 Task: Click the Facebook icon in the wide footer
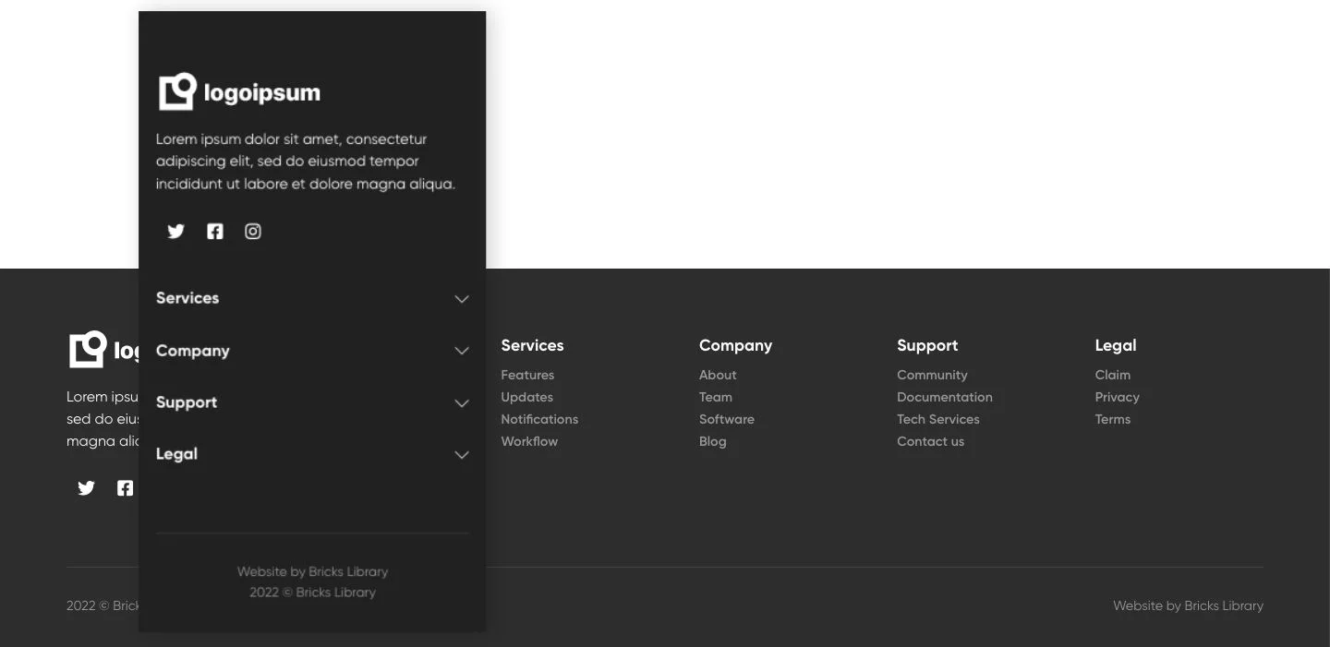pos(125,488)
